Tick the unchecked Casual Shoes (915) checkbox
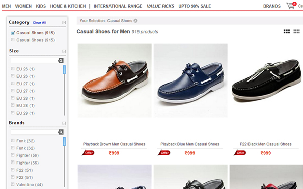The width and height of the screenshot is (303, 189). [x=13, y=40]
